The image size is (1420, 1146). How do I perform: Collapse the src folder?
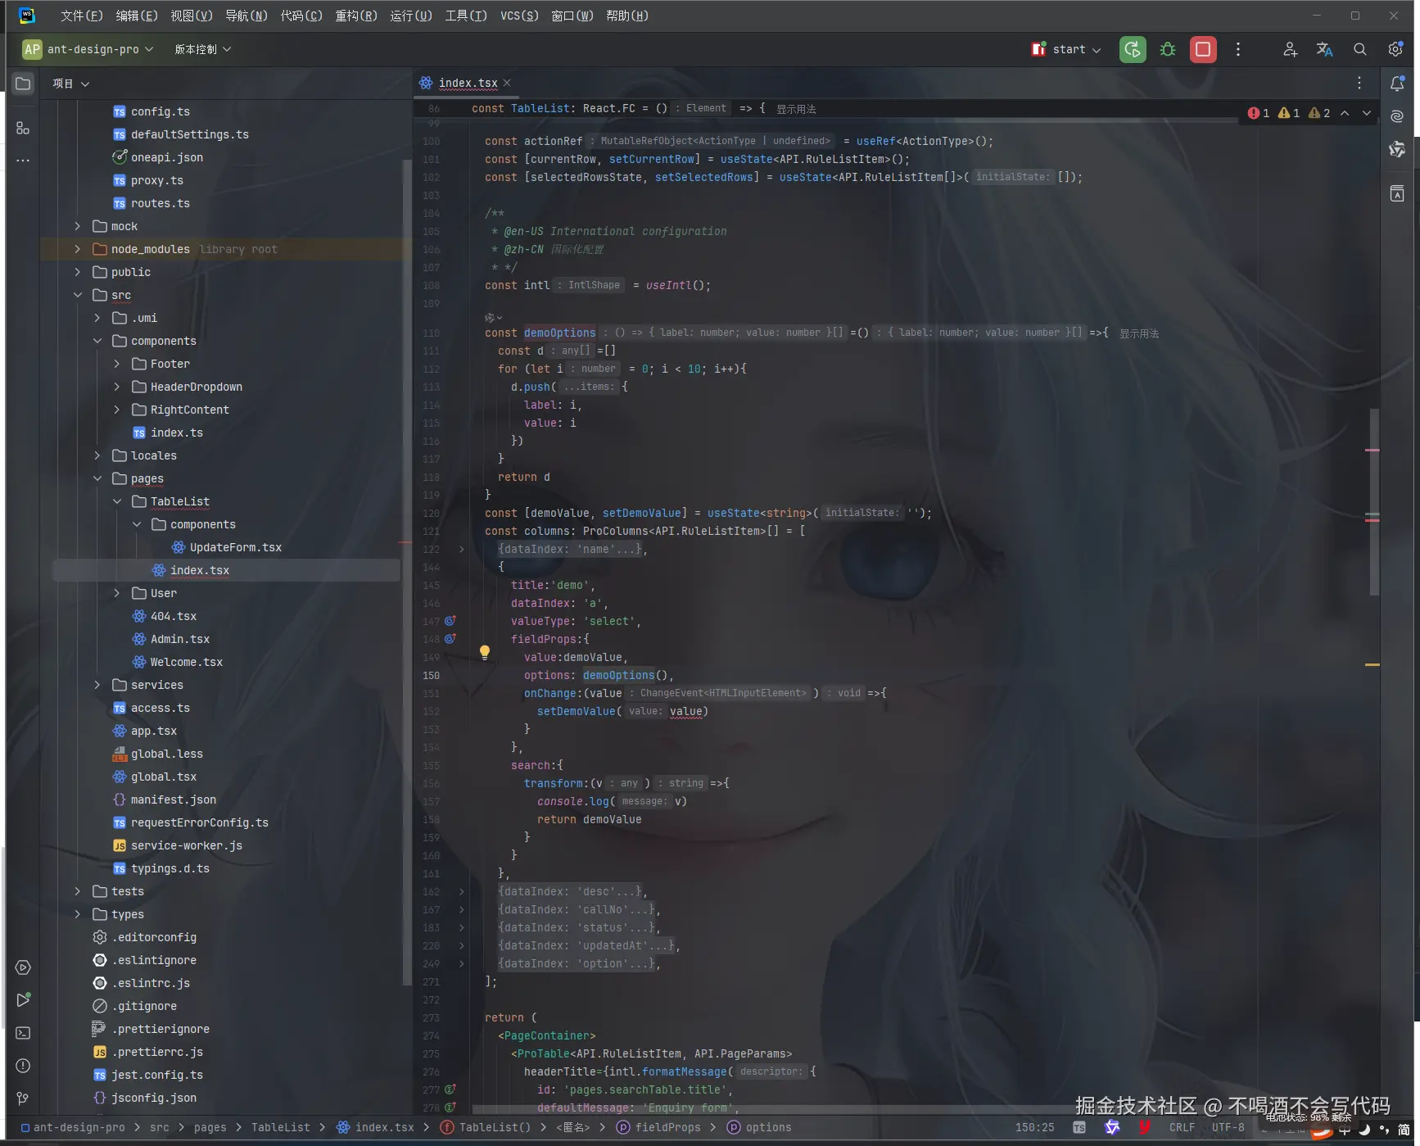78,295
